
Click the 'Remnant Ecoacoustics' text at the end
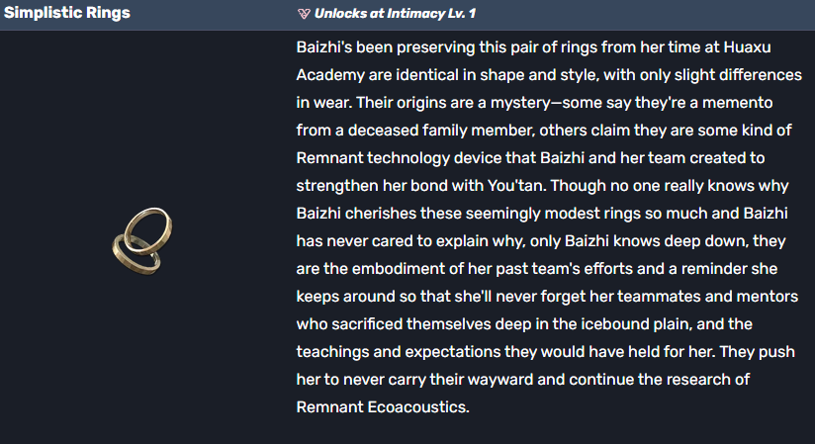pos(382,407)
